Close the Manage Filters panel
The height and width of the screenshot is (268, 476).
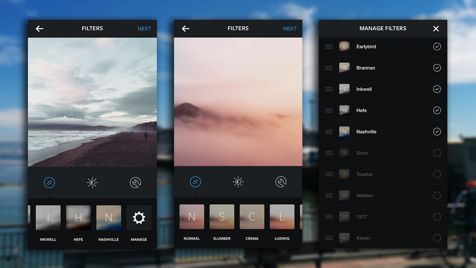click(436, 29)
